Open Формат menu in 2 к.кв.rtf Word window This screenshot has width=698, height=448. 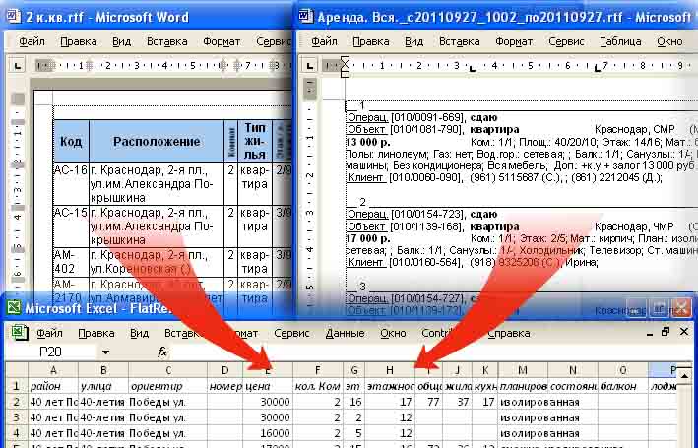(222, 42)
